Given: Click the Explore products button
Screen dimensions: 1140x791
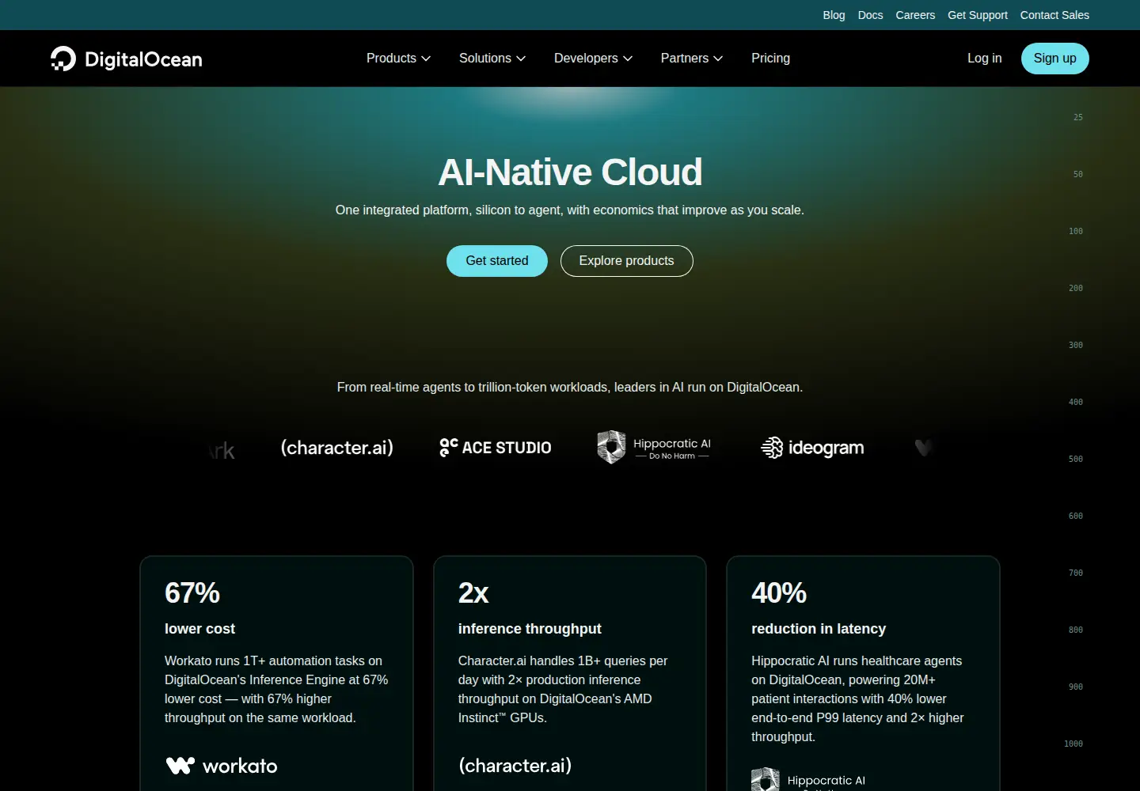Looking at the screenshot, I should [x=627, y=261].
